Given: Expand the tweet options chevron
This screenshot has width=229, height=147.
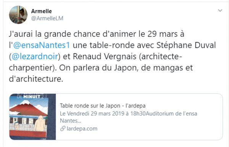Looking at the screenshot, I should click(220, 11).
